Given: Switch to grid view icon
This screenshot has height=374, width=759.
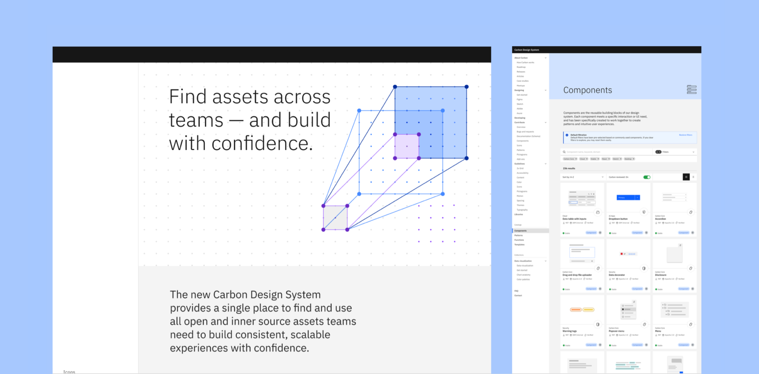Looking at the screenshot, I should click(x=686, y=177).
